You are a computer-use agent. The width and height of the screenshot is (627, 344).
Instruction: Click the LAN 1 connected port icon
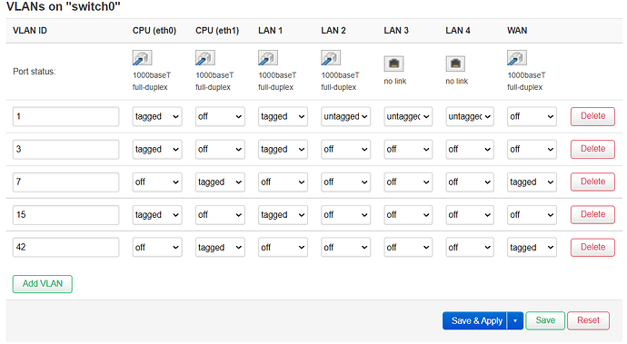[x=268, y=58]
